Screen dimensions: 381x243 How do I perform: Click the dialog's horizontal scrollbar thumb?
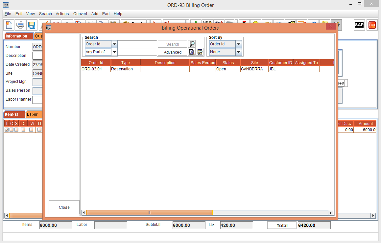pos(149,213)
